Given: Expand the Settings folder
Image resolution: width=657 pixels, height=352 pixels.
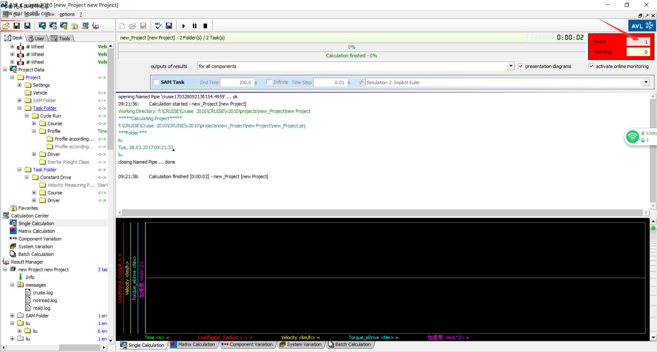Looking at the screenshot, I should (20, 85).
